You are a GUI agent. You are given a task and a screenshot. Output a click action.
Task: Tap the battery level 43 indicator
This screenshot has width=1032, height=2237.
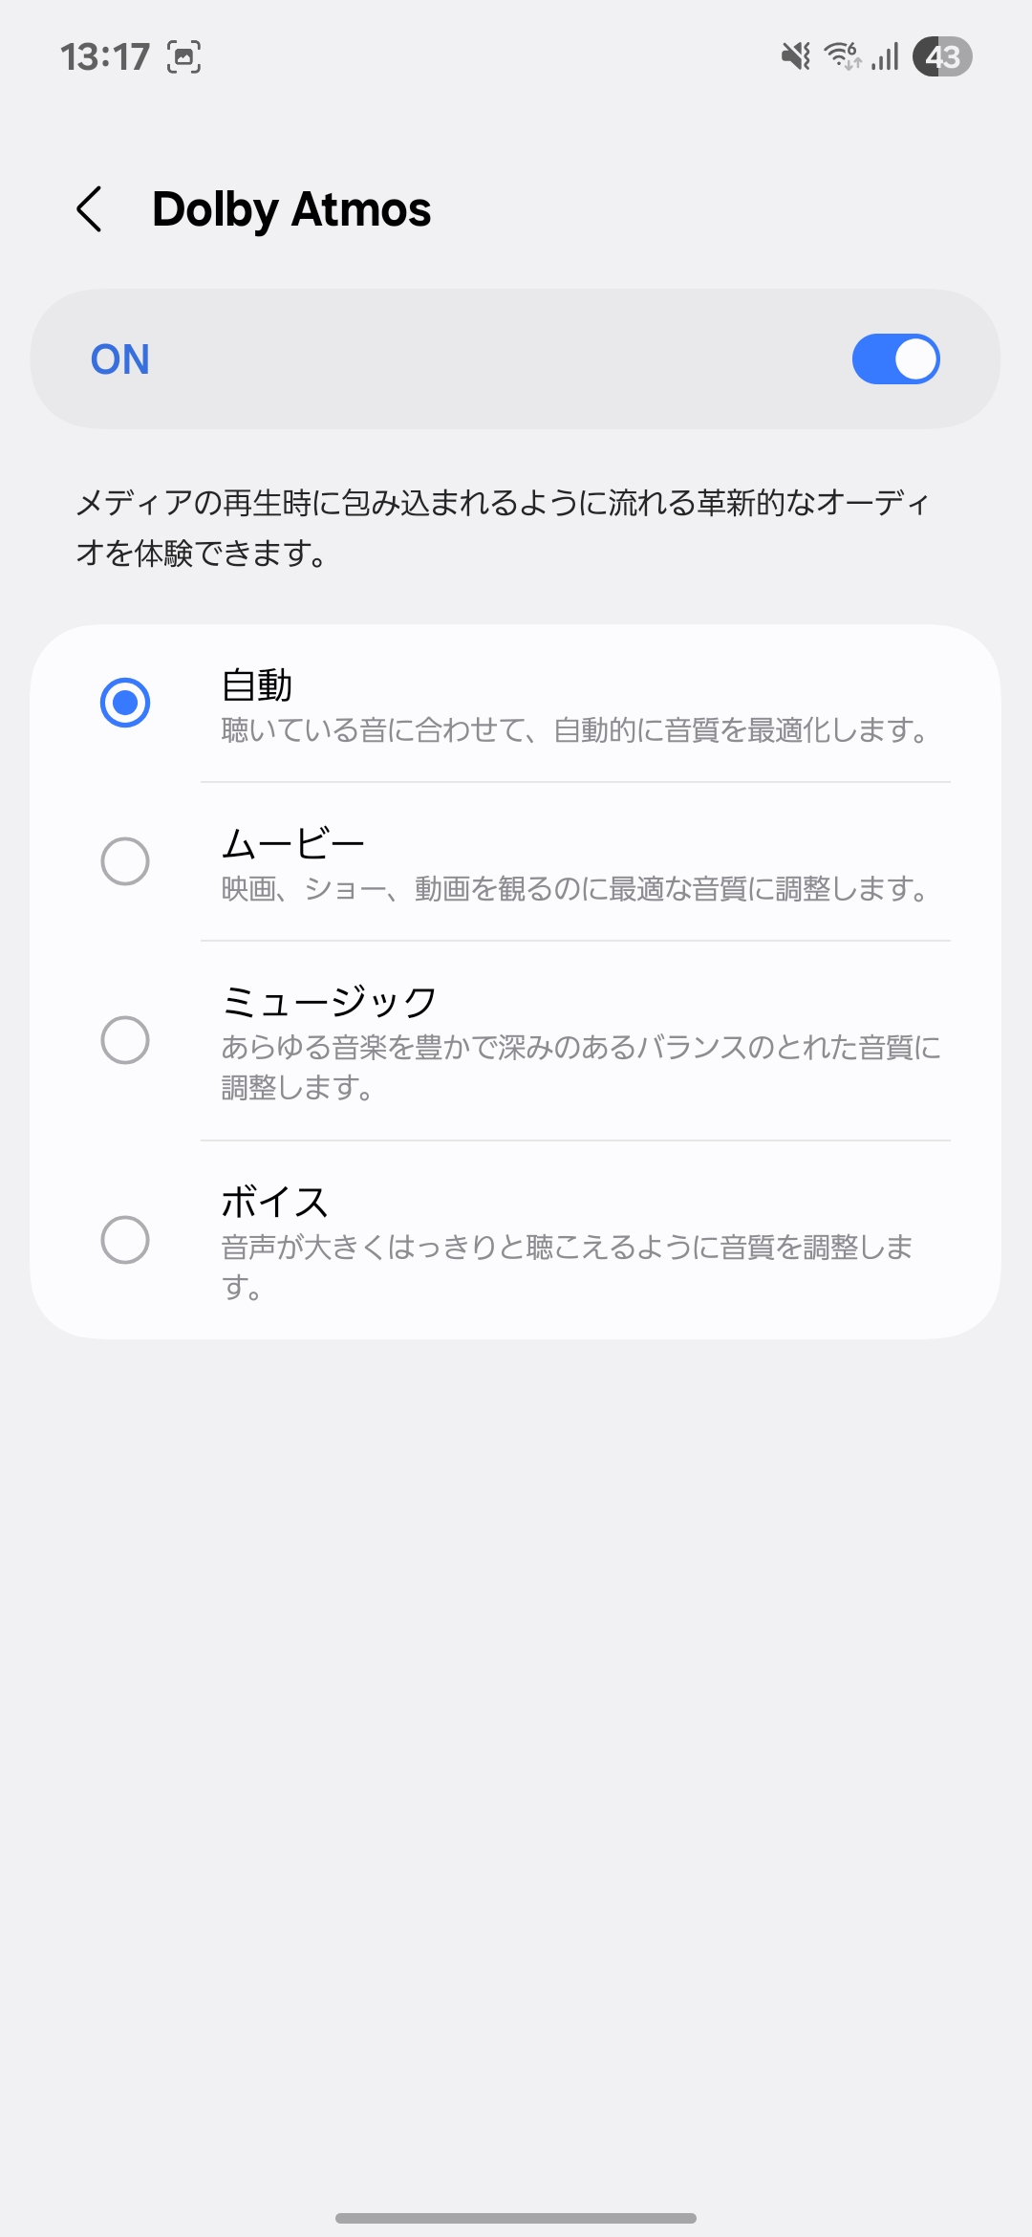click(942, 56)
